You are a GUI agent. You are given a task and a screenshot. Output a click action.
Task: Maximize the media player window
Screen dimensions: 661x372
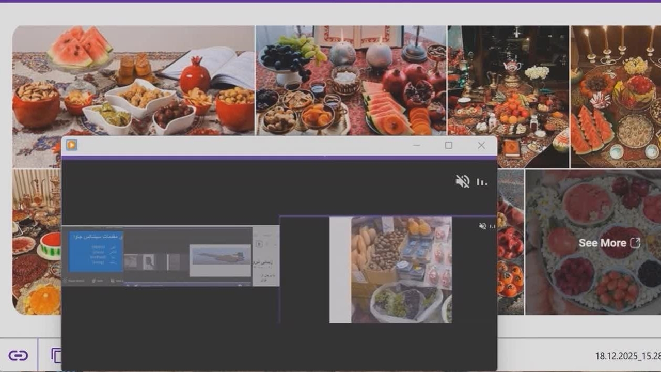(448, 146)
